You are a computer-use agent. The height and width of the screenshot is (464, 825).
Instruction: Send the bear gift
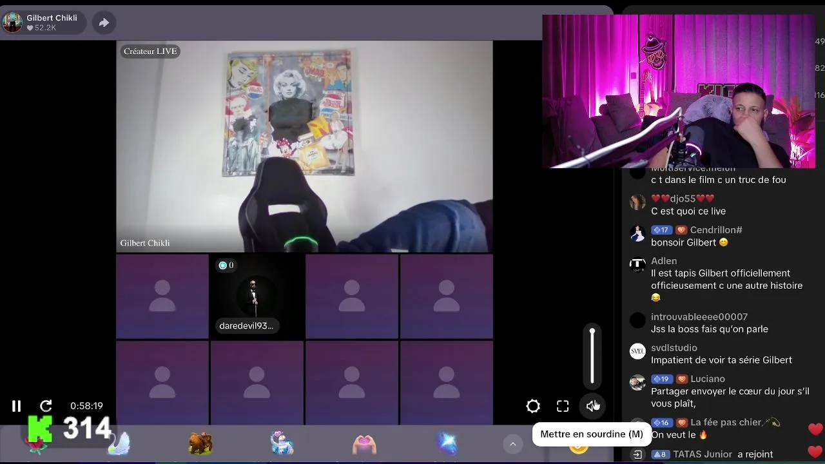point(200,444)
